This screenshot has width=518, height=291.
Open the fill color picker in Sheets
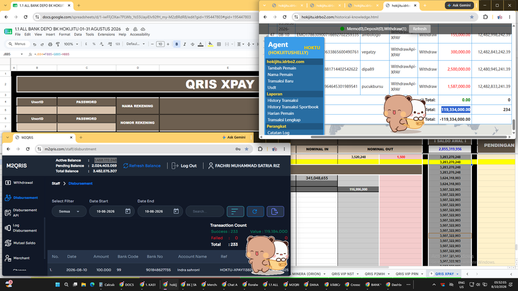click(x=210, y=44)
